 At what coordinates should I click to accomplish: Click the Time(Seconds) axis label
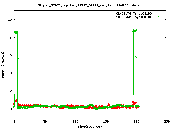tap(90, 127)
